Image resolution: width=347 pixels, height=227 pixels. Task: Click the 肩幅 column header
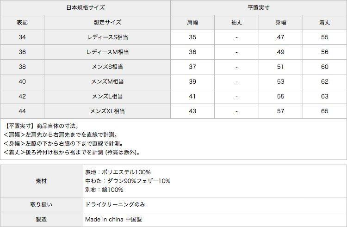(x=192, y=22)
